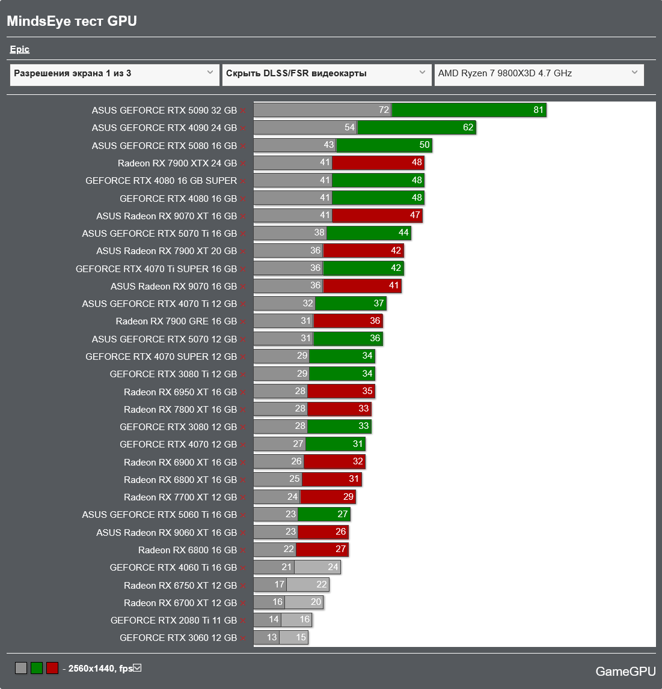Screen dimensions: 662x689
Task: Hide ASUS Radeon RX 9070 XT 16 GB via X icon
Action: click(243, 217)
